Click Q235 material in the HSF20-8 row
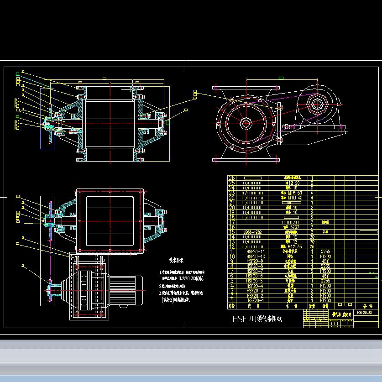 (325, 266)
